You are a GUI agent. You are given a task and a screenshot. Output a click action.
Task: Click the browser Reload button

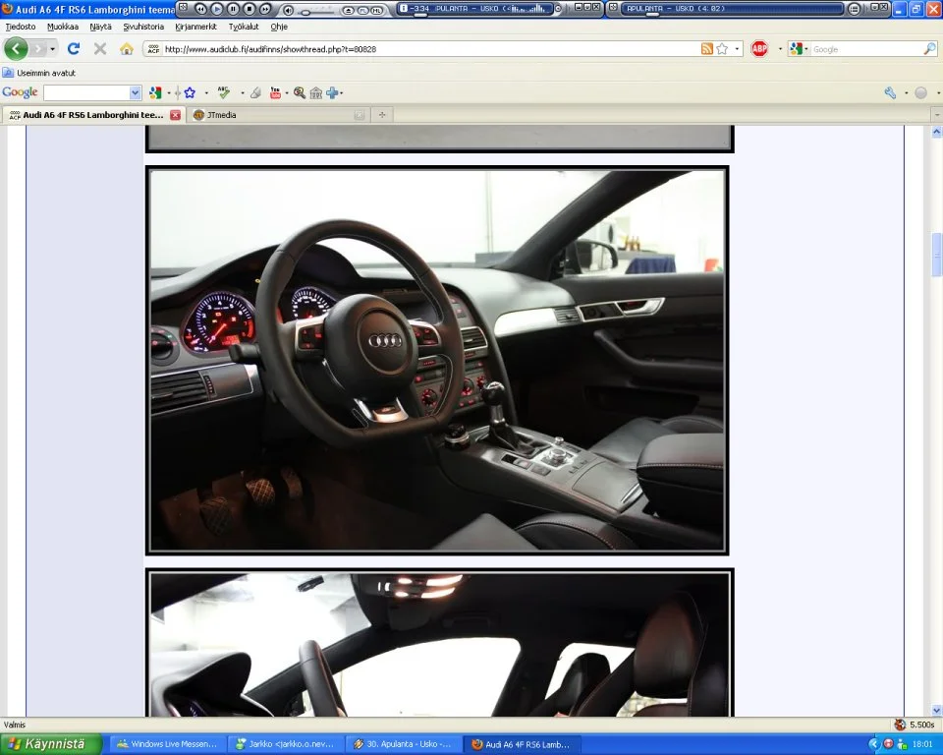pos(74,48)
